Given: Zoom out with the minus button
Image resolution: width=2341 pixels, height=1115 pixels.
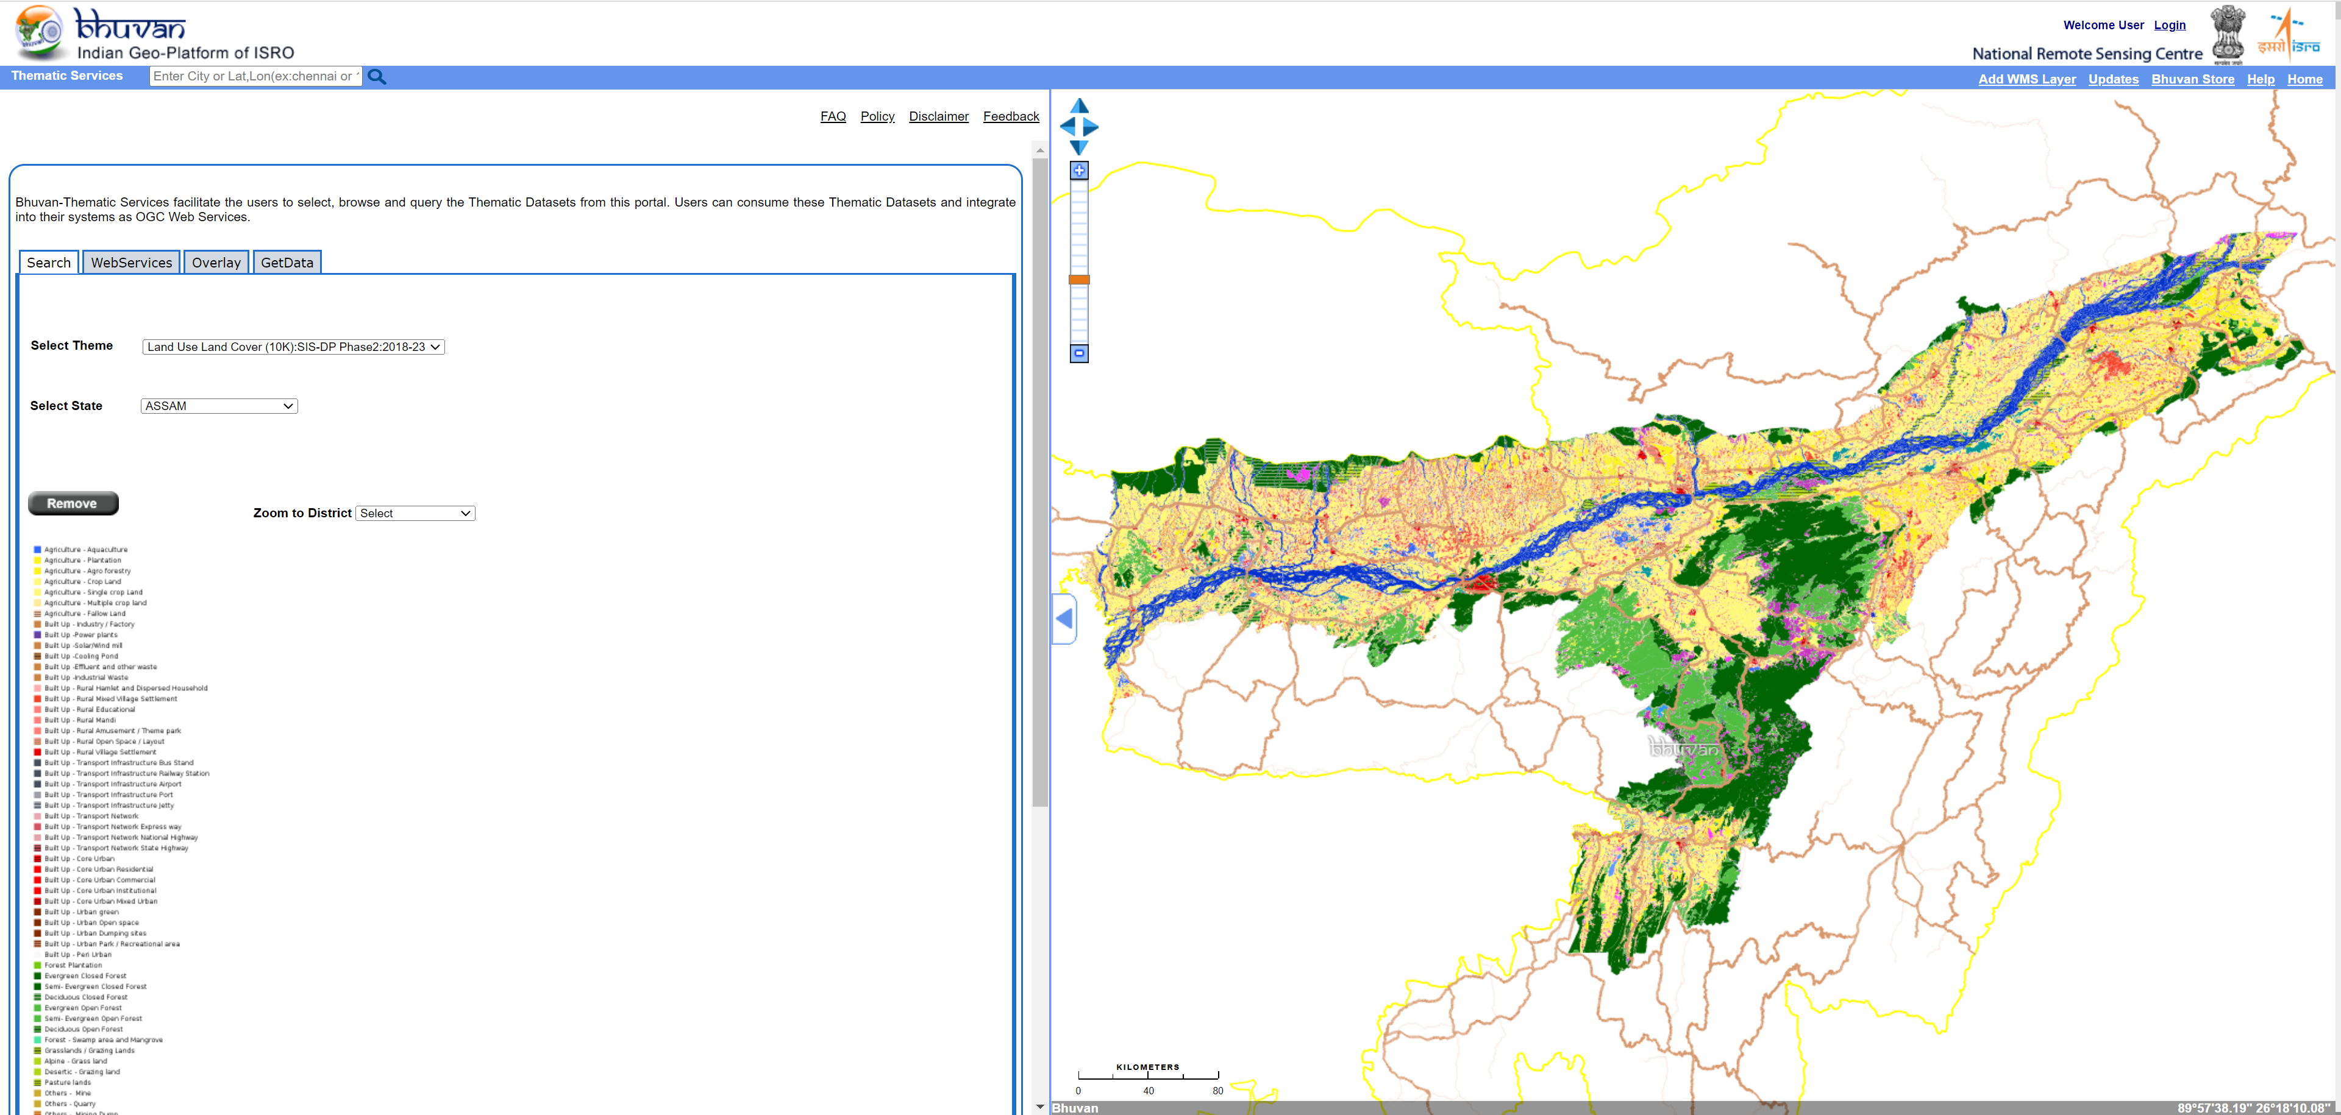Looking at the screenshot, I should (1078, 353).
